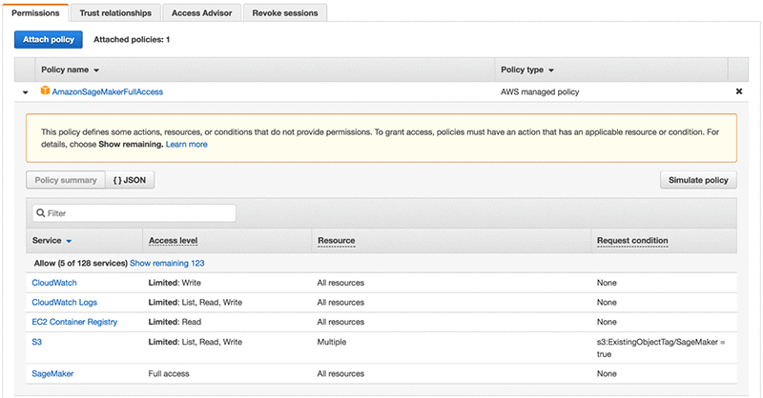Viewport: 763px width, 398px height.
Task: Switch to the JSON policy view
Action: (x=129, y=180)
